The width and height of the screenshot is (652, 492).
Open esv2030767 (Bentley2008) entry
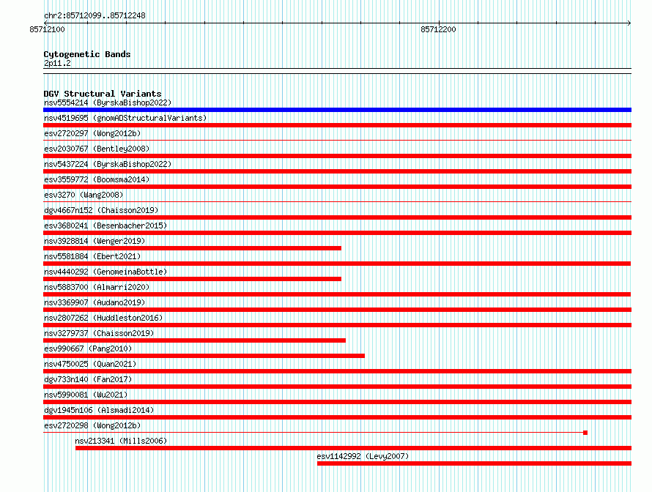click(97, 149)
